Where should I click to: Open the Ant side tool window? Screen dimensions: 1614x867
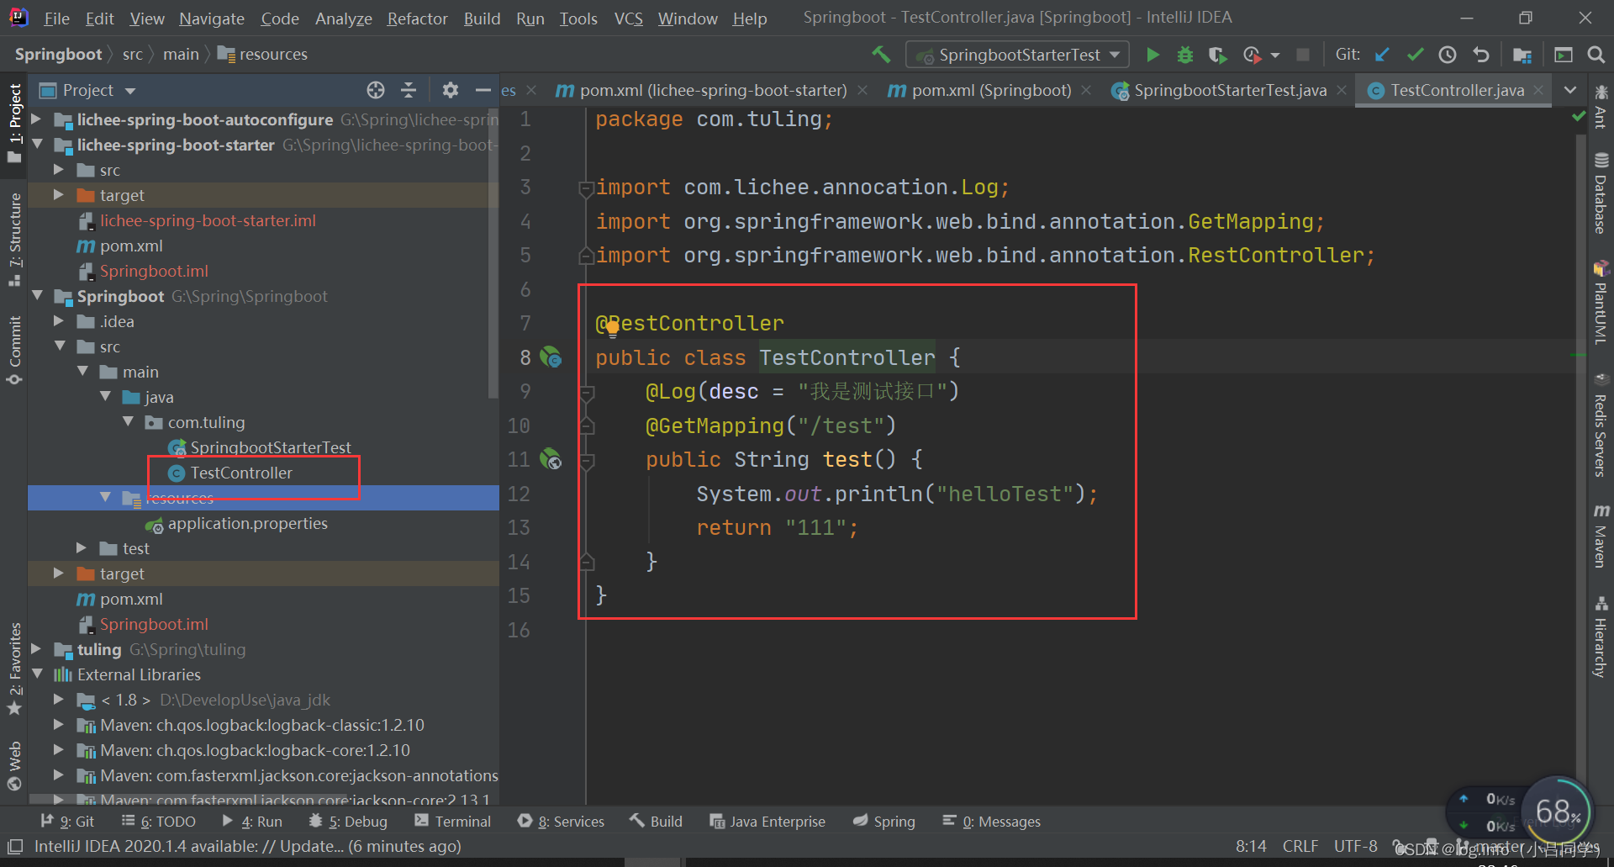[1601, 107]
